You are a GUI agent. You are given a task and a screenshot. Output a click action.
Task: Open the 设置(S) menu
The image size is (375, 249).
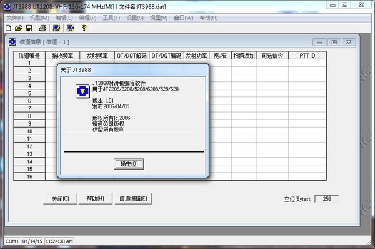click(135, 18)
